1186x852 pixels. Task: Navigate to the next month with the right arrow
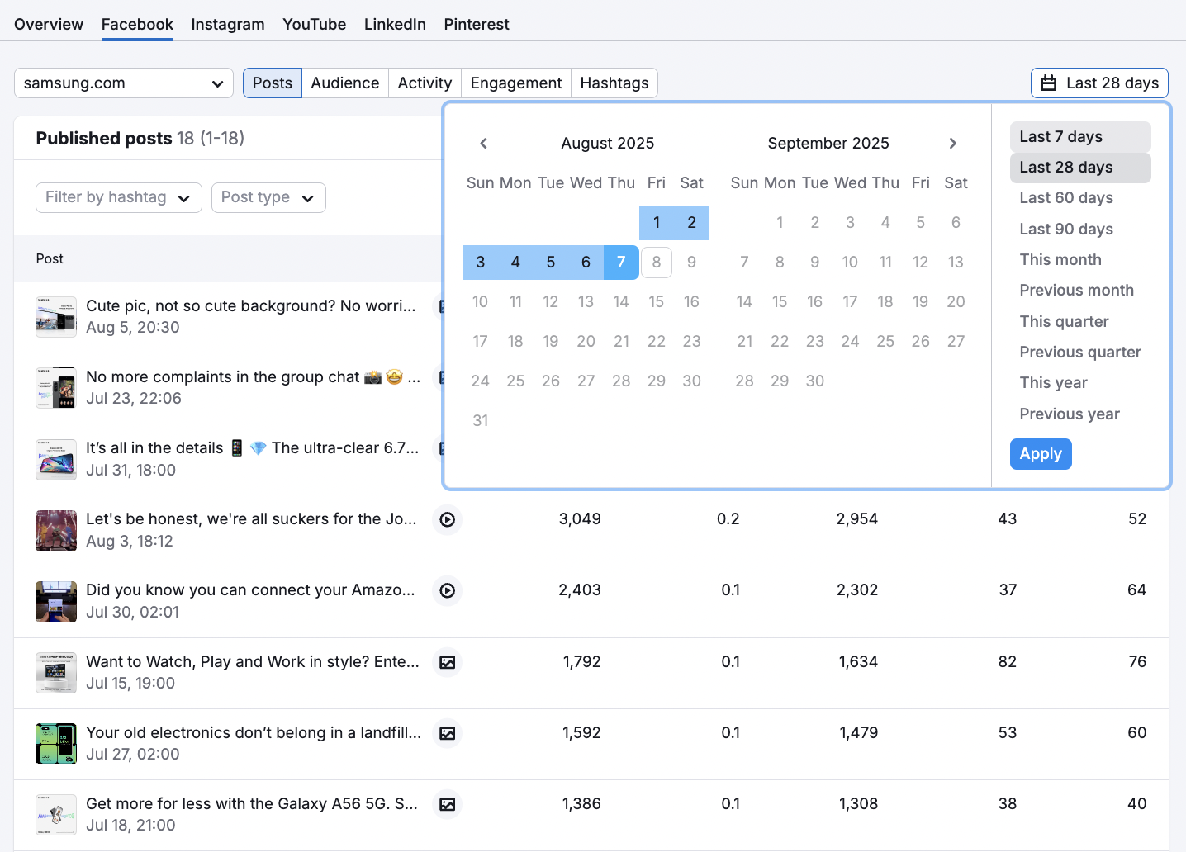click(x=953, y=143)
